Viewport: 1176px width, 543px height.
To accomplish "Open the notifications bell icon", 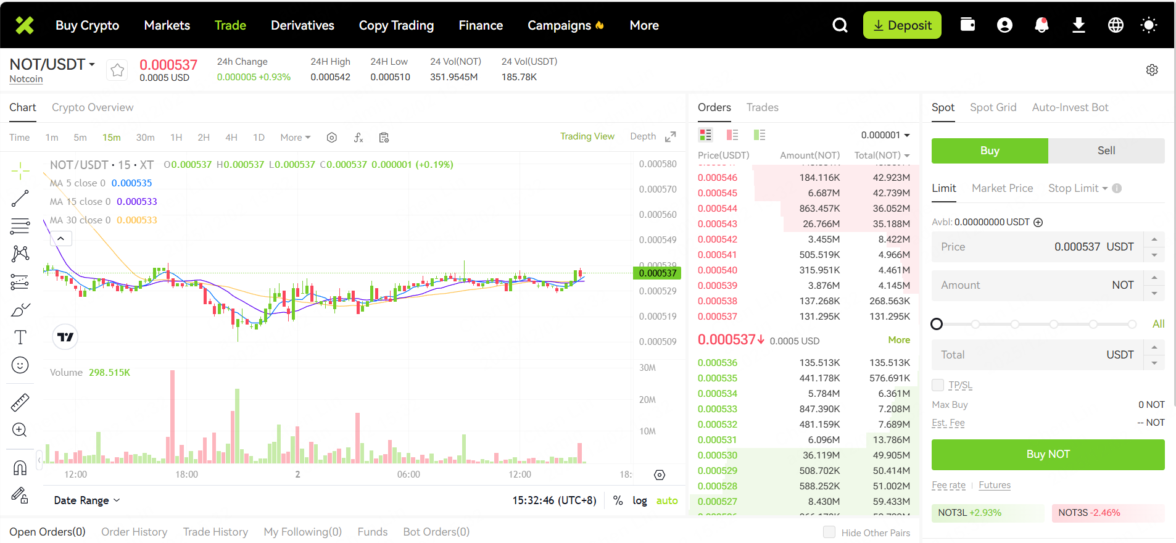I will click(x=1041, y=25).
